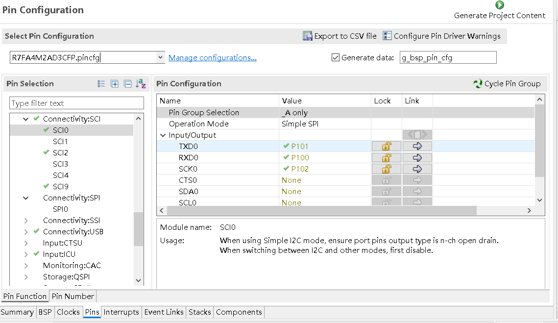Click the Input/Output group link icon
Screen dimensions: 558x323
pos(417,135)
